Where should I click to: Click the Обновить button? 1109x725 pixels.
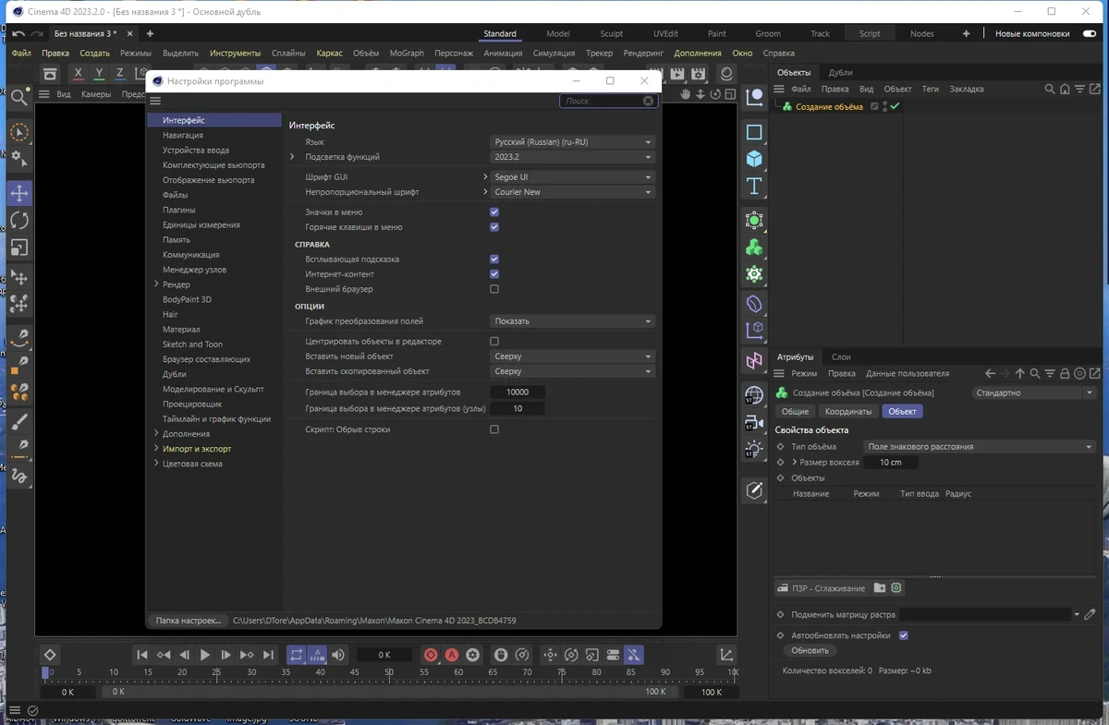pos(810,650)
